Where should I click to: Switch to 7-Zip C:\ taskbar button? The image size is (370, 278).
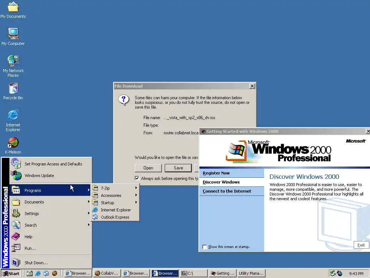pyautogui.click(x=194, y=274)
